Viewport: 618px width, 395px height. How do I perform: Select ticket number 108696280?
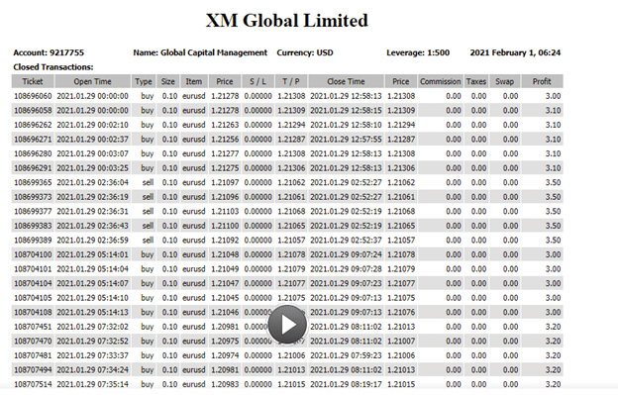coord(33,153)
